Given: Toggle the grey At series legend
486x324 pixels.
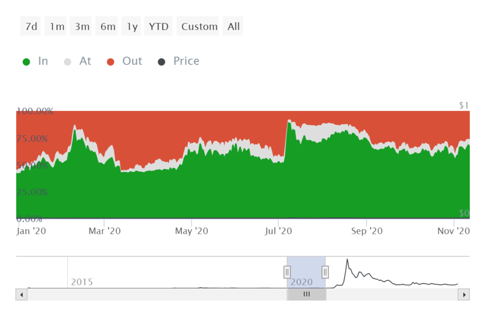Looking at the screenshot, I should point(77,61).
